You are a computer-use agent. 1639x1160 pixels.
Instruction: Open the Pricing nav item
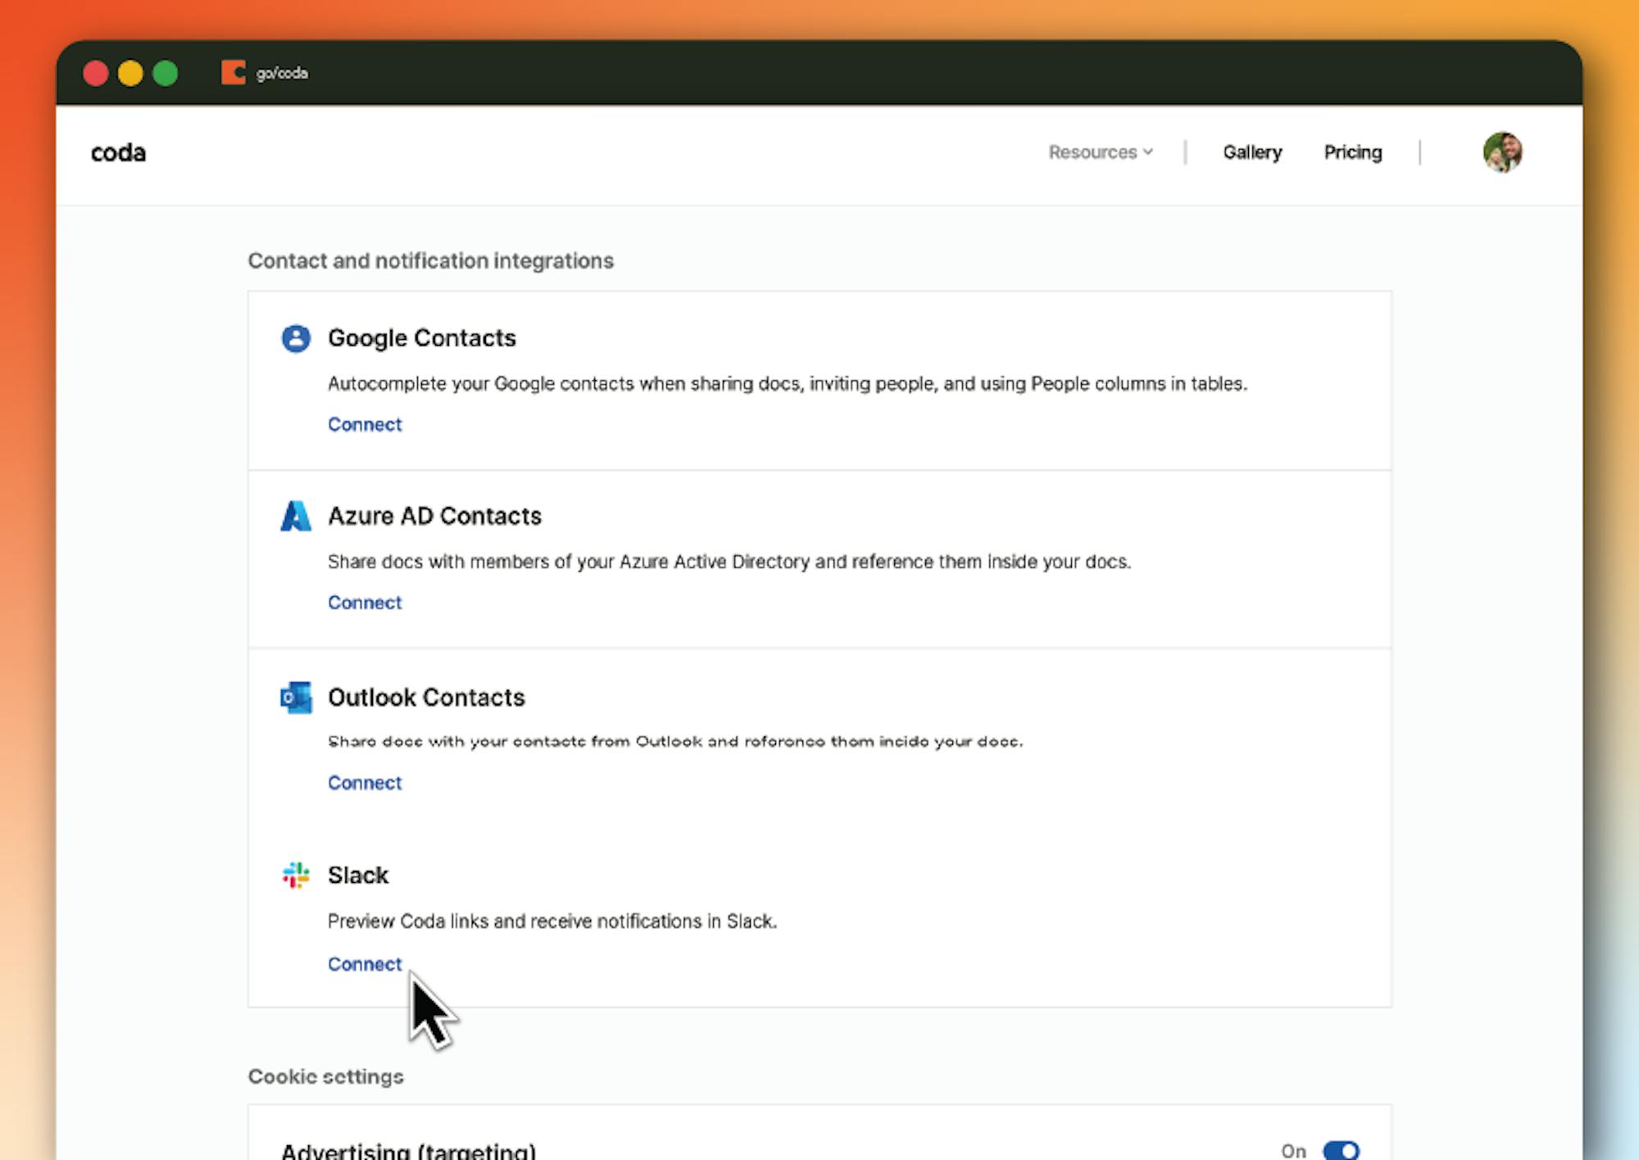pyautogui.click(x=1353, y=152)
